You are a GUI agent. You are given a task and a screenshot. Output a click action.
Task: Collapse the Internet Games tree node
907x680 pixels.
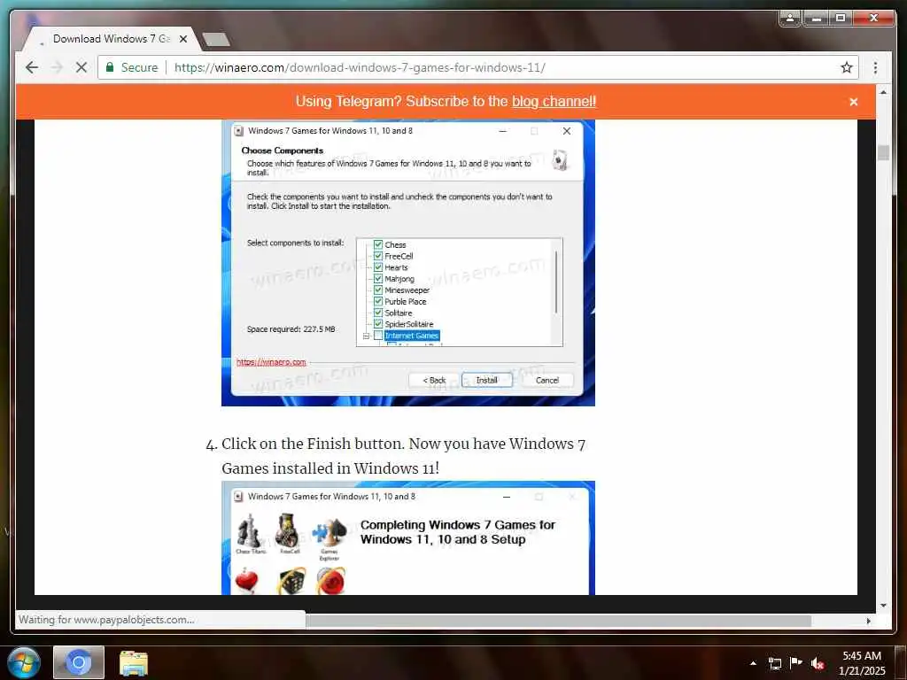[x=366, y=336]
